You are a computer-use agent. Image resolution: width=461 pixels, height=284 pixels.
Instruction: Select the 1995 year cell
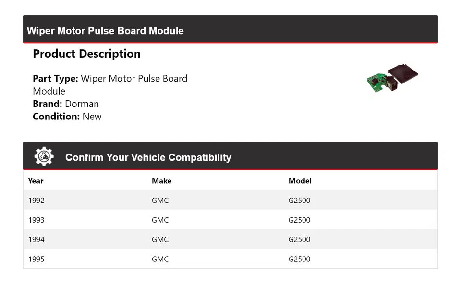pyautogui.click(x=36, y=259)
